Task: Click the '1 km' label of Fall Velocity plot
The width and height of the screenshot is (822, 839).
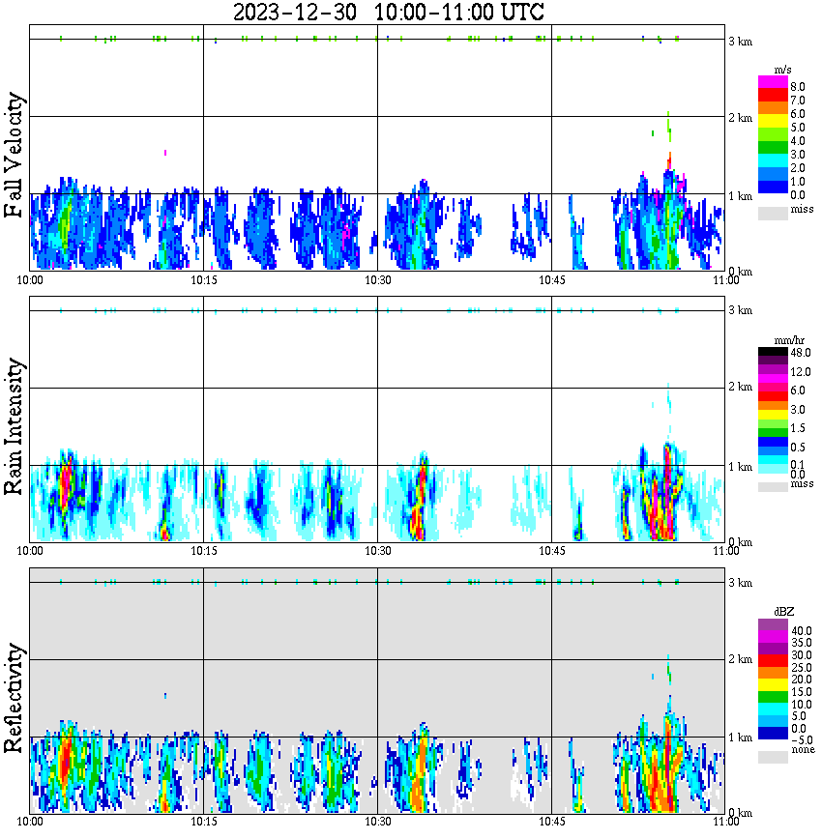Action: (x=740, y=196)
